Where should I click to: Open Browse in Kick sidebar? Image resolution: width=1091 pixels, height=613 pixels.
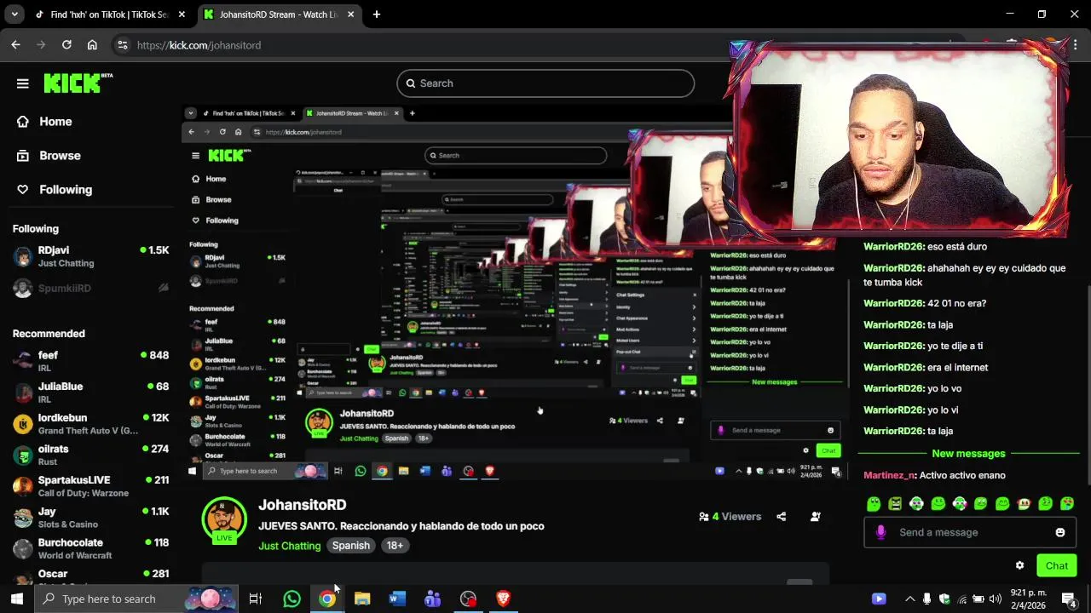(49, 156)
